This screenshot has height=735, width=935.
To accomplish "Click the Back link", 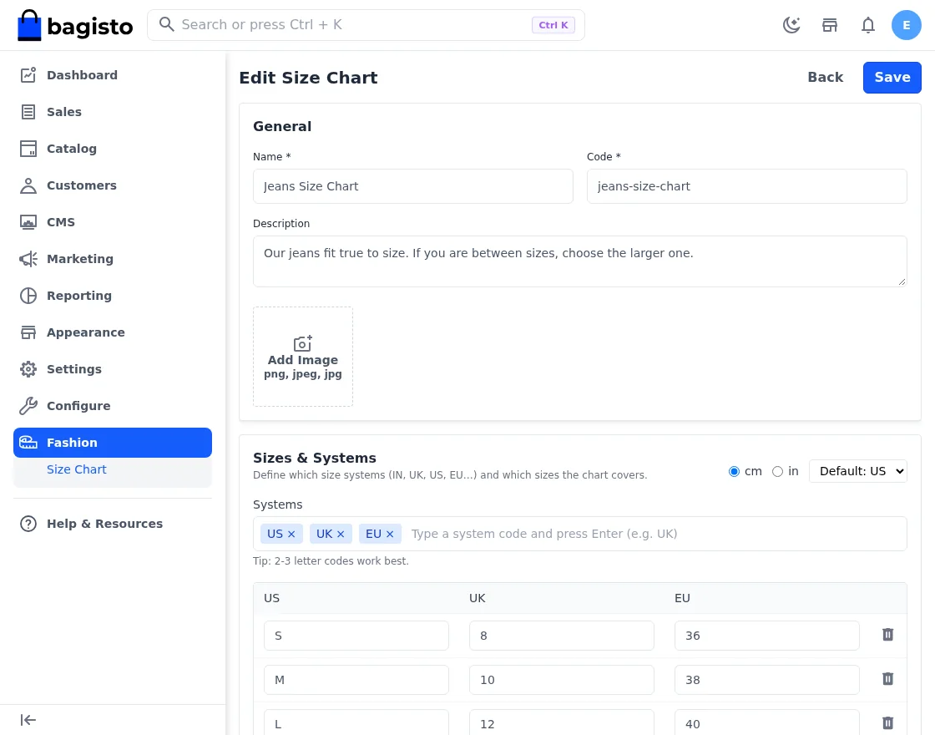I will pyautogui.click(x=826, y=78).
